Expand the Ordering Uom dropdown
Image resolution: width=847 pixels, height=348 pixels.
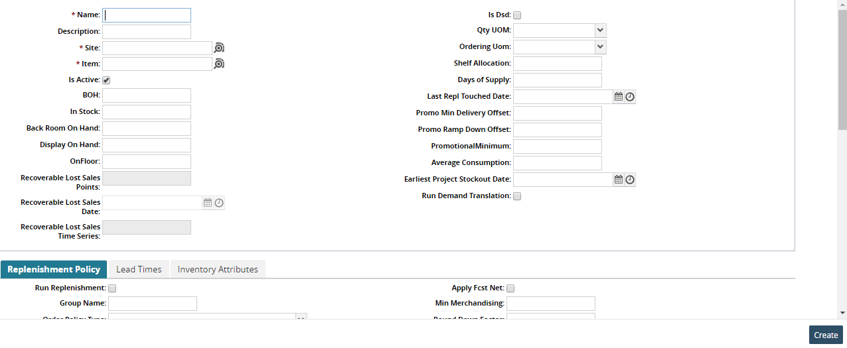pyautogui.click(x=600, y=46)
